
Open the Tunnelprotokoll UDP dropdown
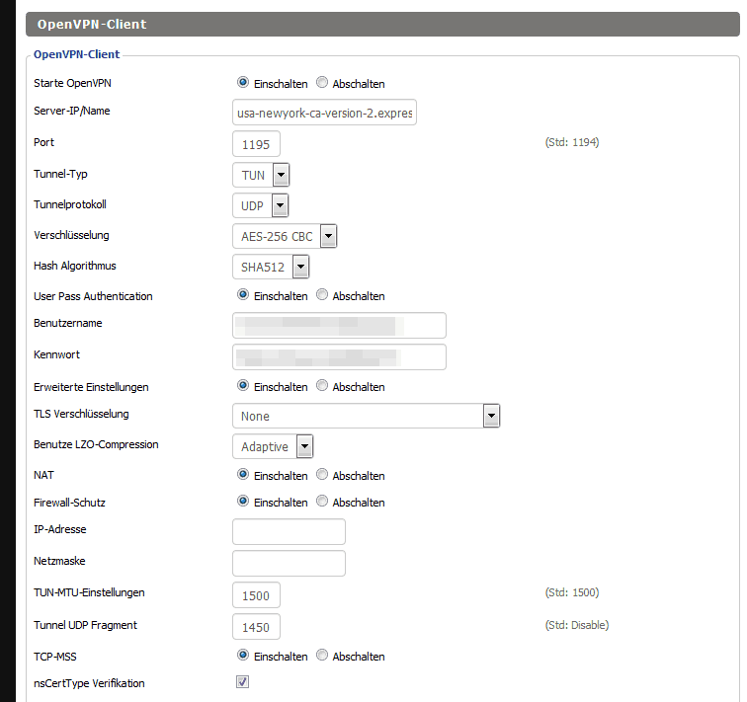[x=261, y=205]
